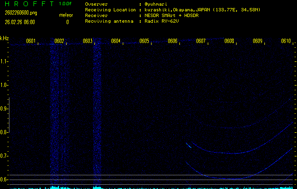This screenshot has height=189, width=297.
Task: Click the 0603 time tick label
Action: (x=87, y=41)
